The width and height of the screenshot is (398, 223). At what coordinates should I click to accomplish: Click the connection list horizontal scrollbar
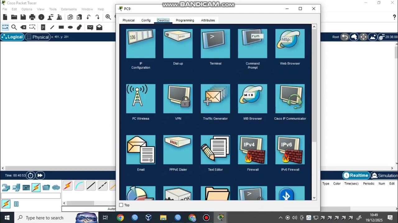[x=81, y=203]
